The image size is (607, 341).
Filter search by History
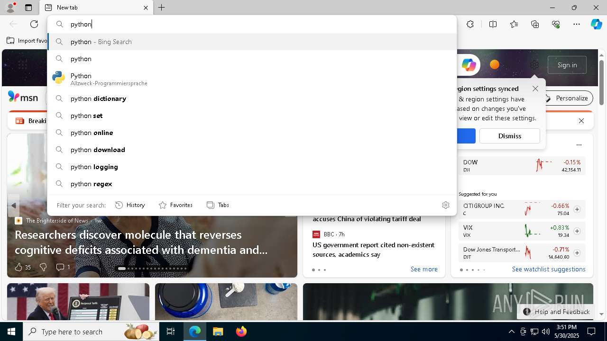click(130, 205)
